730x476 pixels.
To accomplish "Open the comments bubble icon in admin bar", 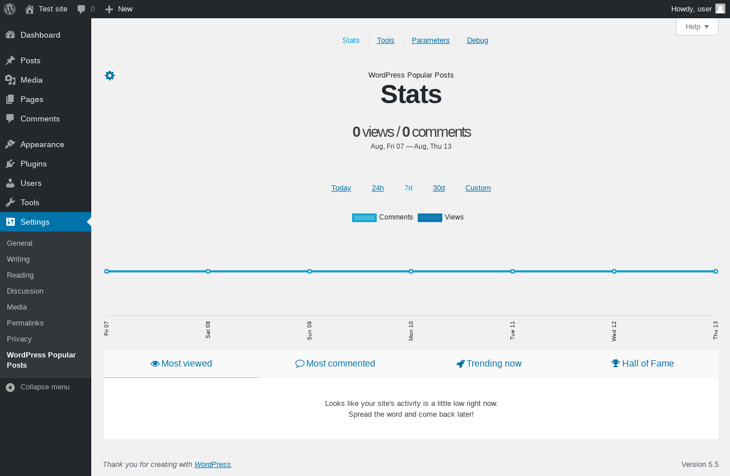I will pyautogui.click(x=82, y=9).
